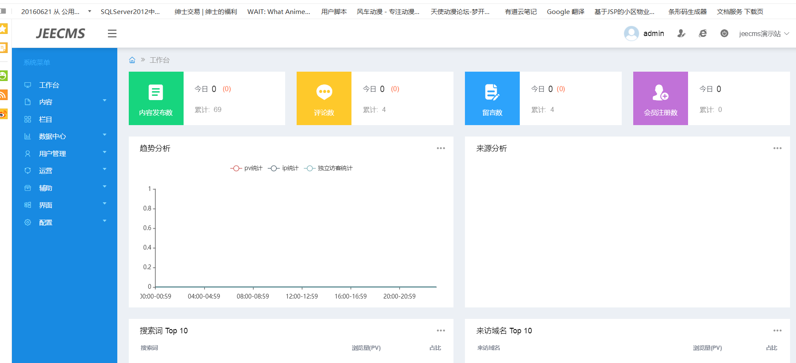This screenshot has height=363, width=796.
Task: Open the browser view site icon
Action: [703, 34]
